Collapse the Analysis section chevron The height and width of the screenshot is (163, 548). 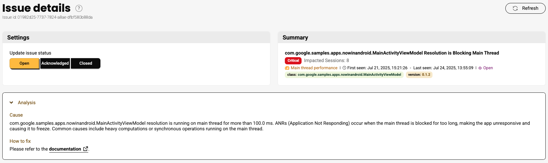point(11,103)
